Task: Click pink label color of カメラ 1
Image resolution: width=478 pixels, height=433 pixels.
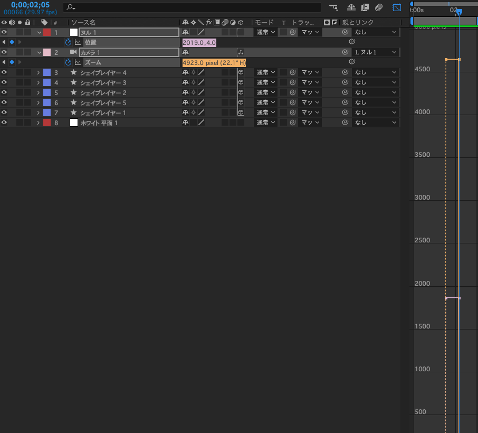Action: pyautogui.click(x=47, y=52)
